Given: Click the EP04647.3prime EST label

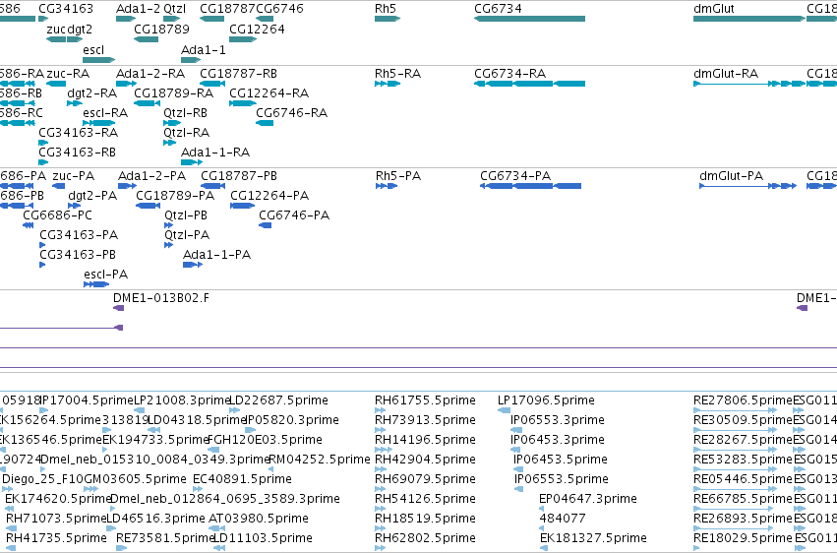Looking at the screenshot, I should click(588, 499).
